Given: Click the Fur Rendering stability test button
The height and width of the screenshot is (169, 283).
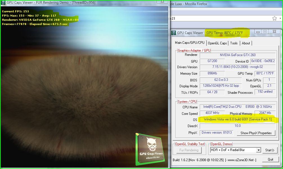Looking at the screenshot, I should point(189,150).
